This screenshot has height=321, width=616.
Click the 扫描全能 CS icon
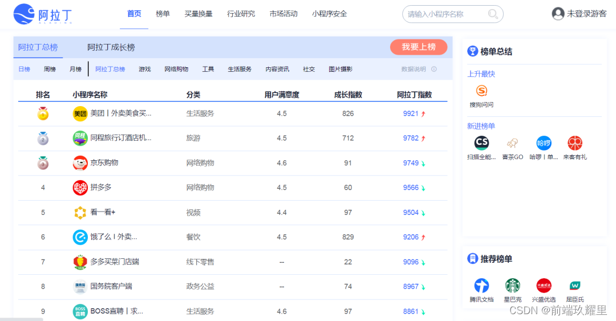point(481,143)
